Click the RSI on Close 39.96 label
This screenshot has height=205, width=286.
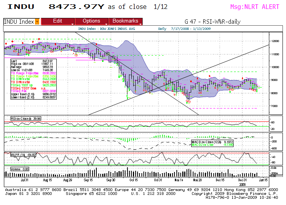[x=26, y=119]
